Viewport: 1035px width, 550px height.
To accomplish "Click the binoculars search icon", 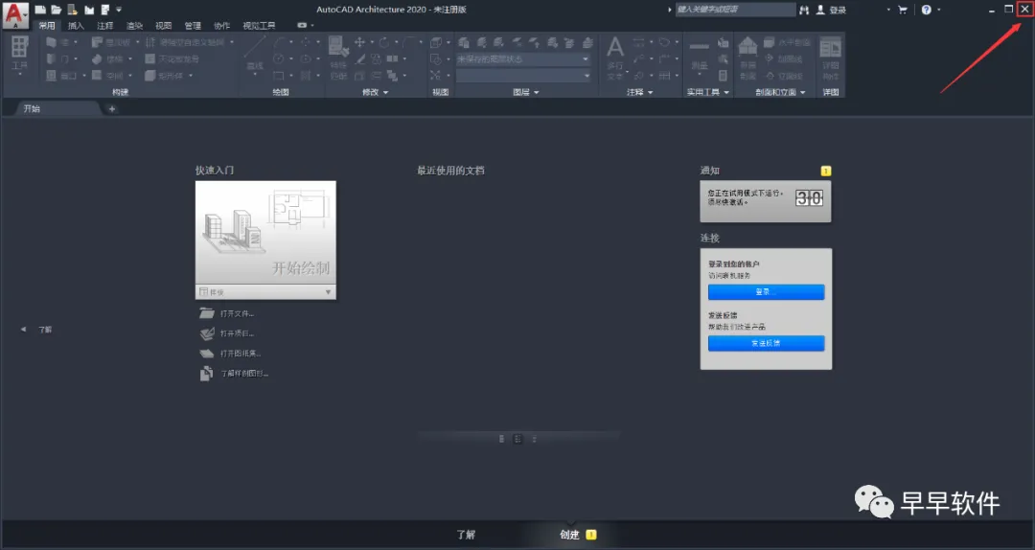I will click(804, 10).
